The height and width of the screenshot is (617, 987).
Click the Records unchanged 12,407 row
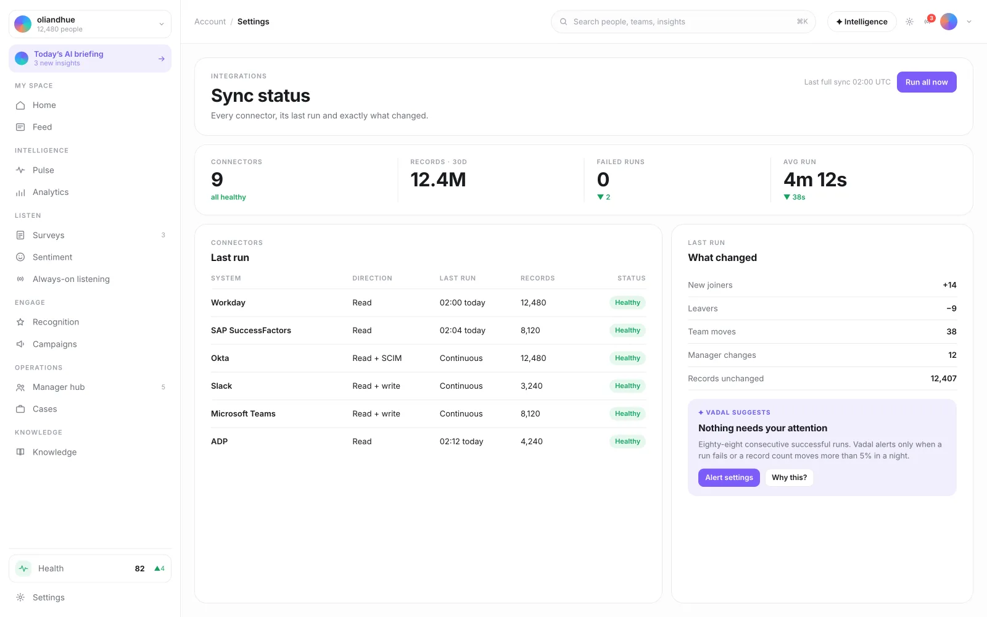822,379
